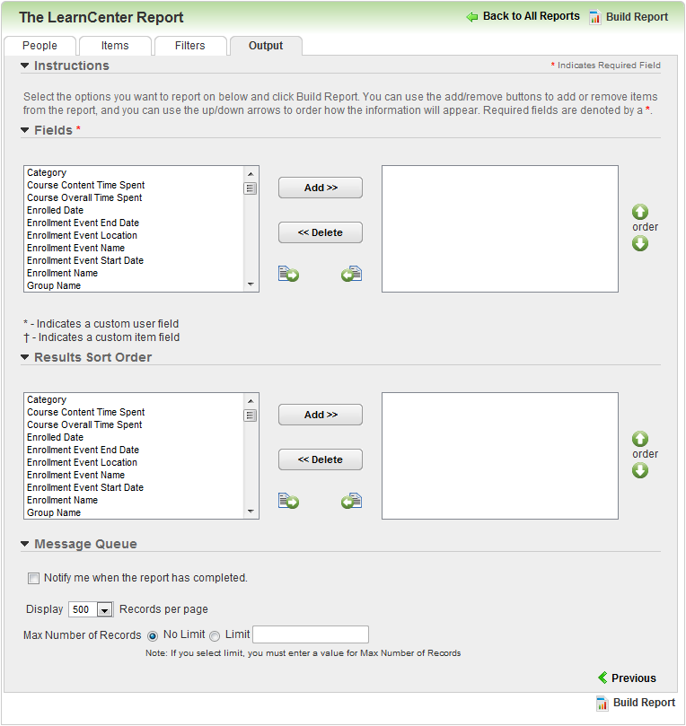Image resolution: width=686 pixels, height=726 pixels.
Task: Move Fields item down with green down arrow
Action: (640, 243)
